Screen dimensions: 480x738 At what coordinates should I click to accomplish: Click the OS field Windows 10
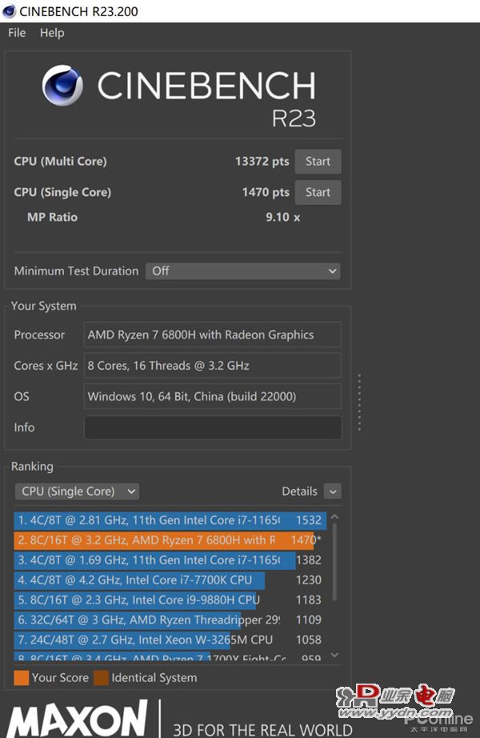pos(213,396)
